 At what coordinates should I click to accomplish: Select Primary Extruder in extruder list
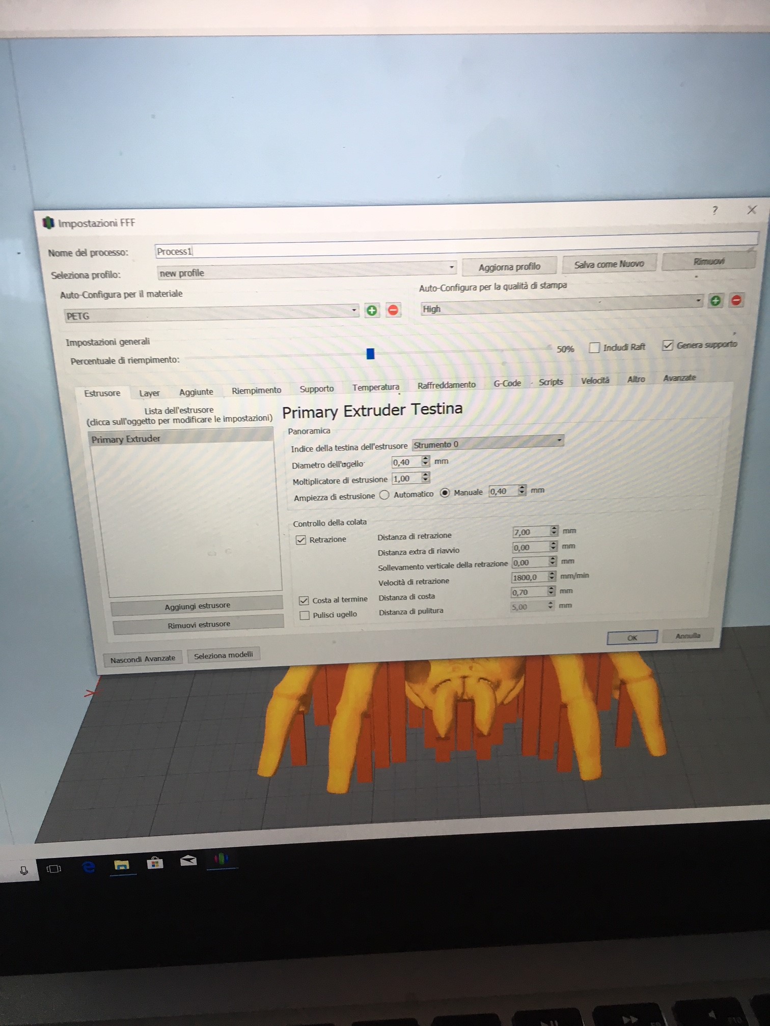pyautogui.click(x=182, y=438)
